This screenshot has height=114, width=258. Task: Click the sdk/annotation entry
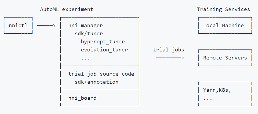coord(96,82)
